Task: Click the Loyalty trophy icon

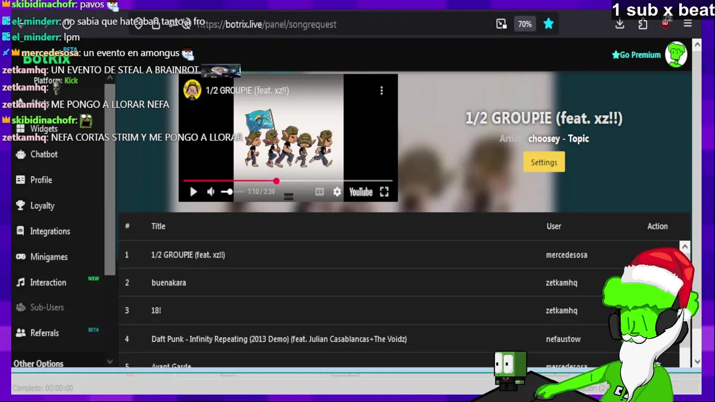Action: click(21, 205)
